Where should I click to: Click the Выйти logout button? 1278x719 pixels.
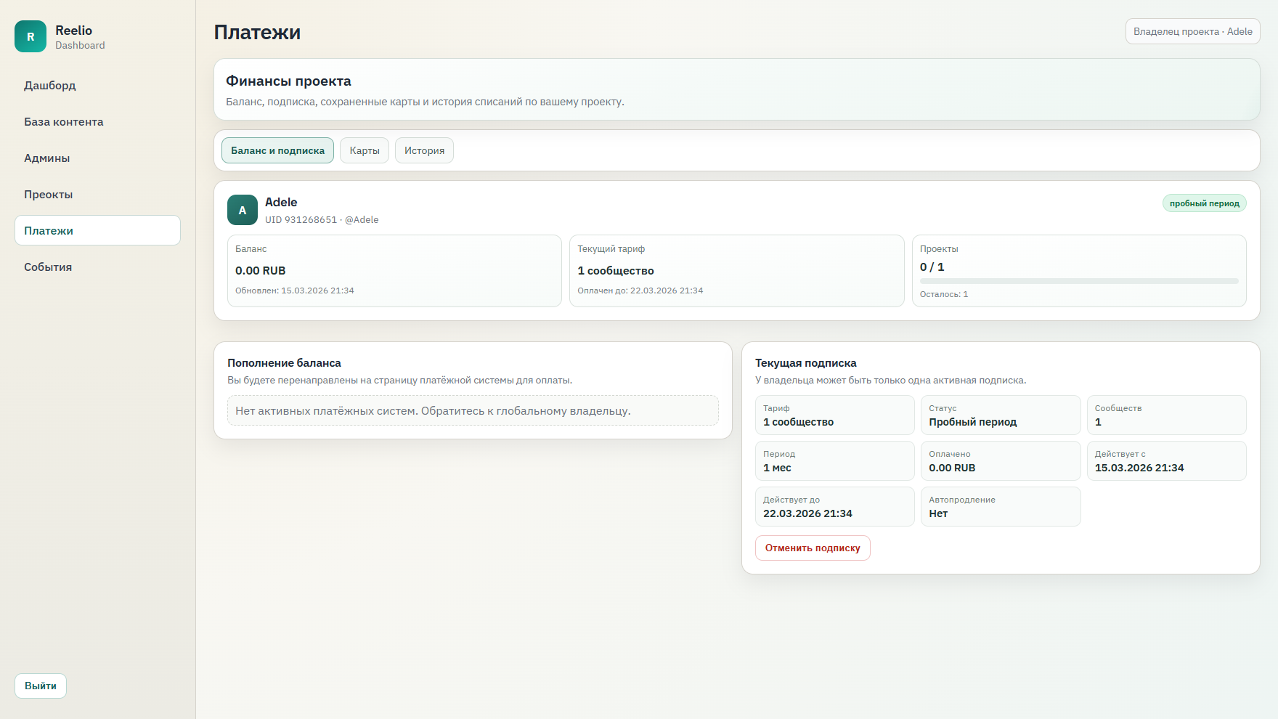coord(41,686)
